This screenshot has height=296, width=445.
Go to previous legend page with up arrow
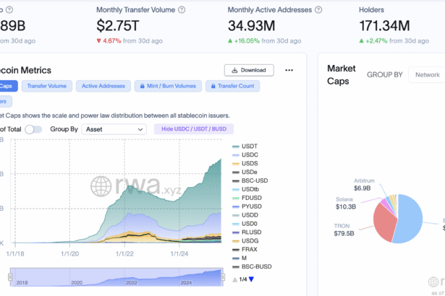point(234,279)
